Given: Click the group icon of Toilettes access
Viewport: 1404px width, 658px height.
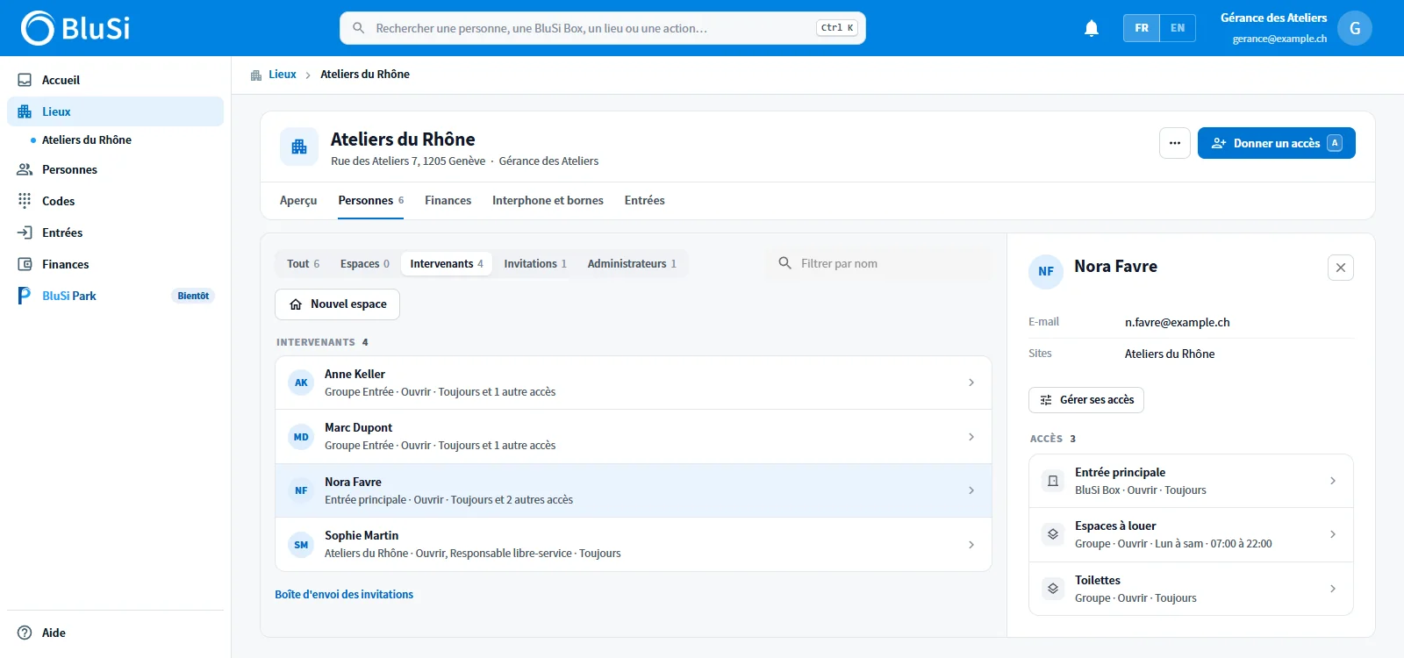Looking at the screenshot, I should (x=1053, y=589).
